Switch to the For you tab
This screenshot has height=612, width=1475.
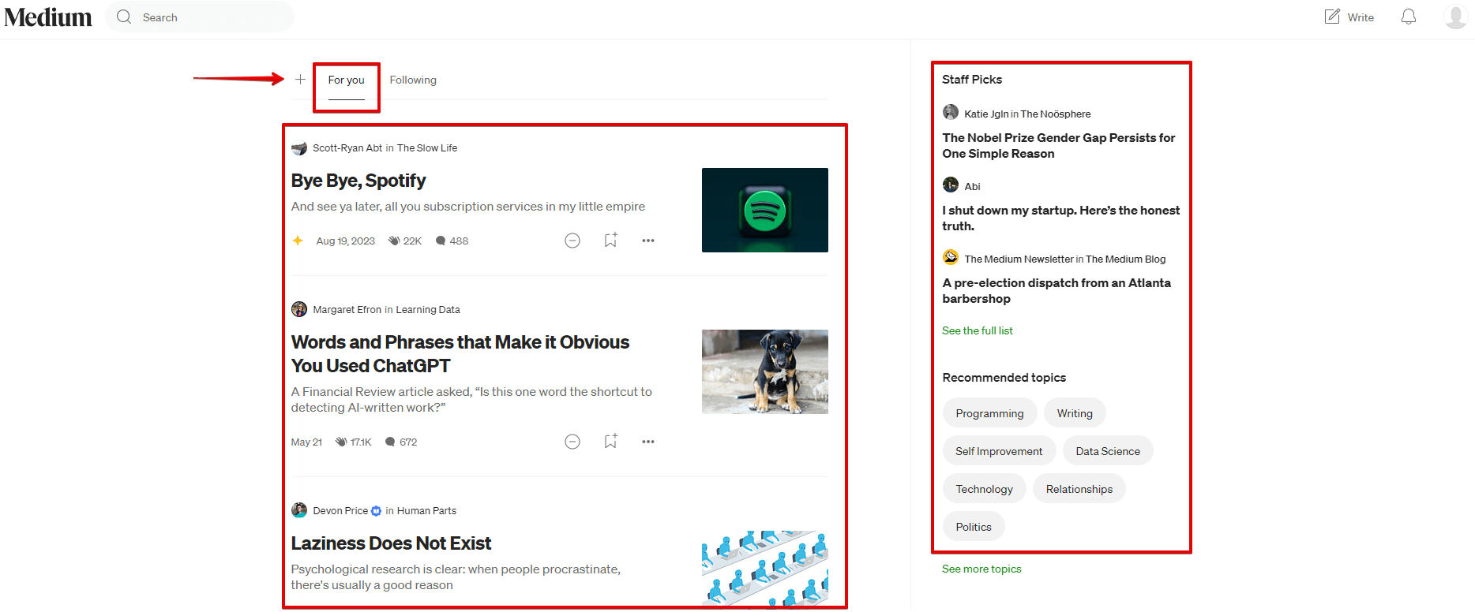pos(347,80)
